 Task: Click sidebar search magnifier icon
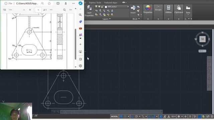[80, 15]
